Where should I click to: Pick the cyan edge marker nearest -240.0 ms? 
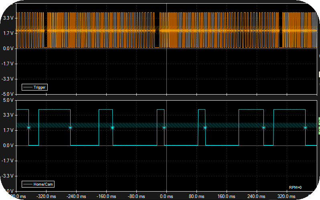[70, 127]
